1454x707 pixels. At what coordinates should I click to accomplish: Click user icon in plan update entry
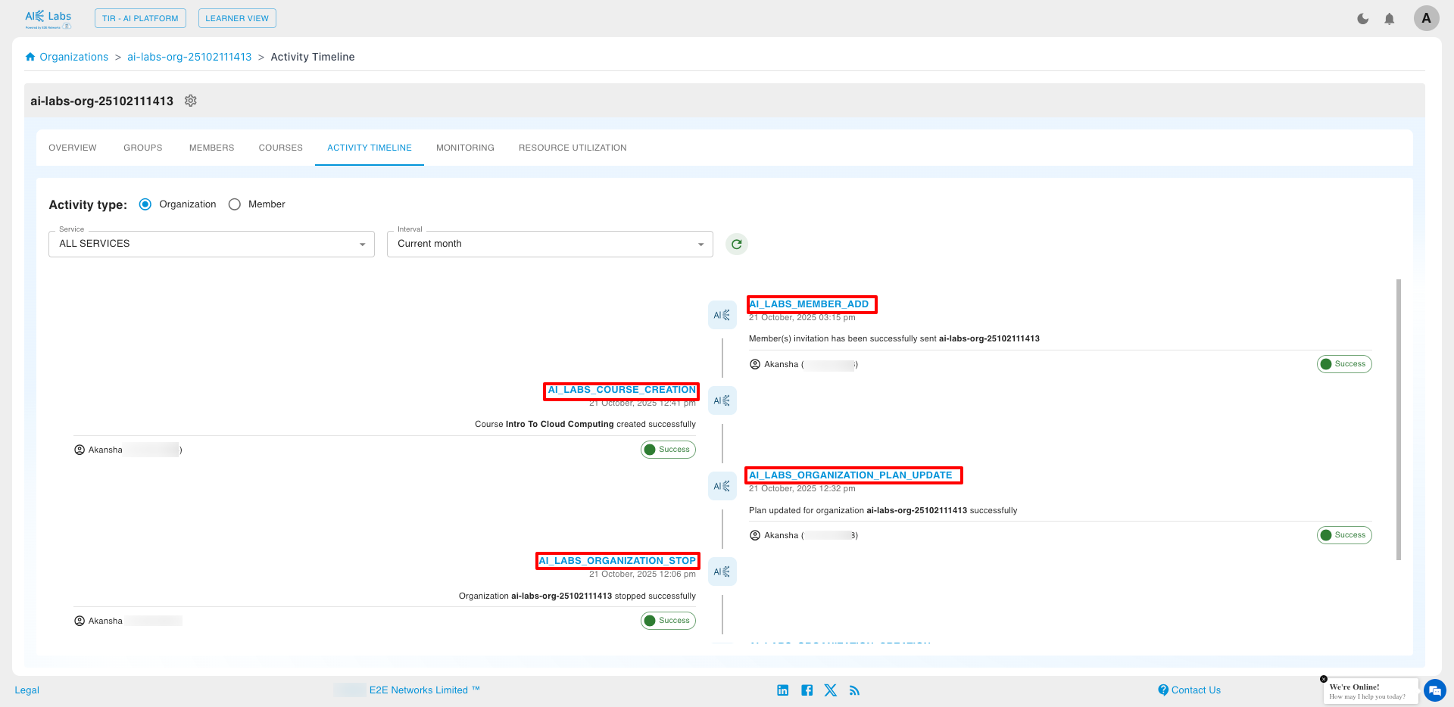tap(755, 535)
